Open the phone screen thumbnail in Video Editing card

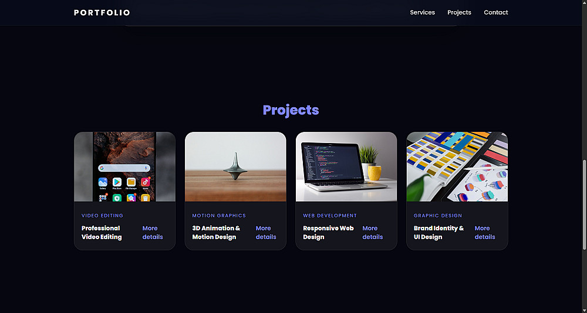point(124,167)
